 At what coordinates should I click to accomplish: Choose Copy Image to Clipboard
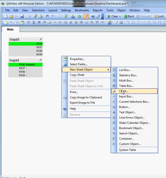click(x=86, y=97)
